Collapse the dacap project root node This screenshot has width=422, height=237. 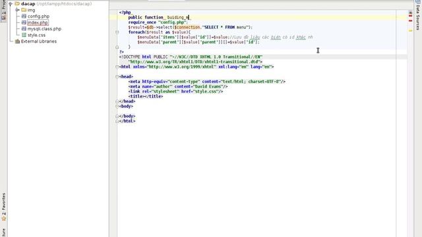tap(11, 4)
